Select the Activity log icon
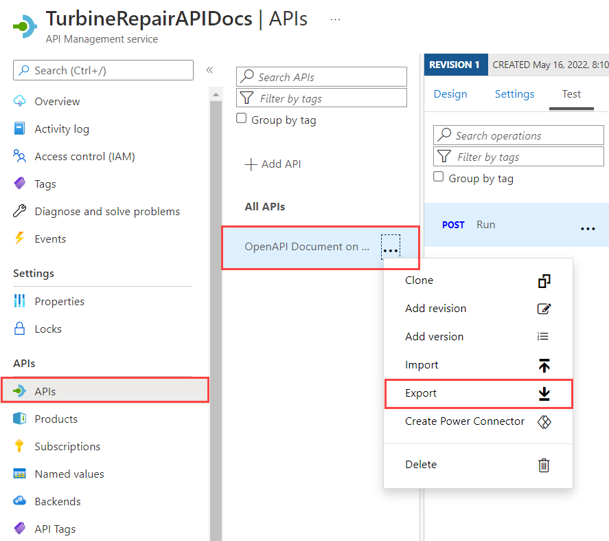Viewport: 609px width, 541px height. [21, 129]
